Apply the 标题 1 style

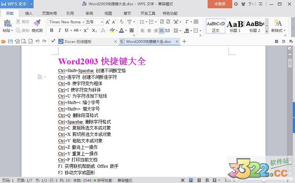pos(235,26)
